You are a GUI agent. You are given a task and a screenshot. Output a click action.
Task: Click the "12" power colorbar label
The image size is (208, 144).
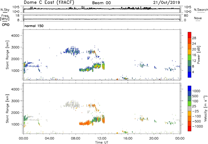(194, 61)
